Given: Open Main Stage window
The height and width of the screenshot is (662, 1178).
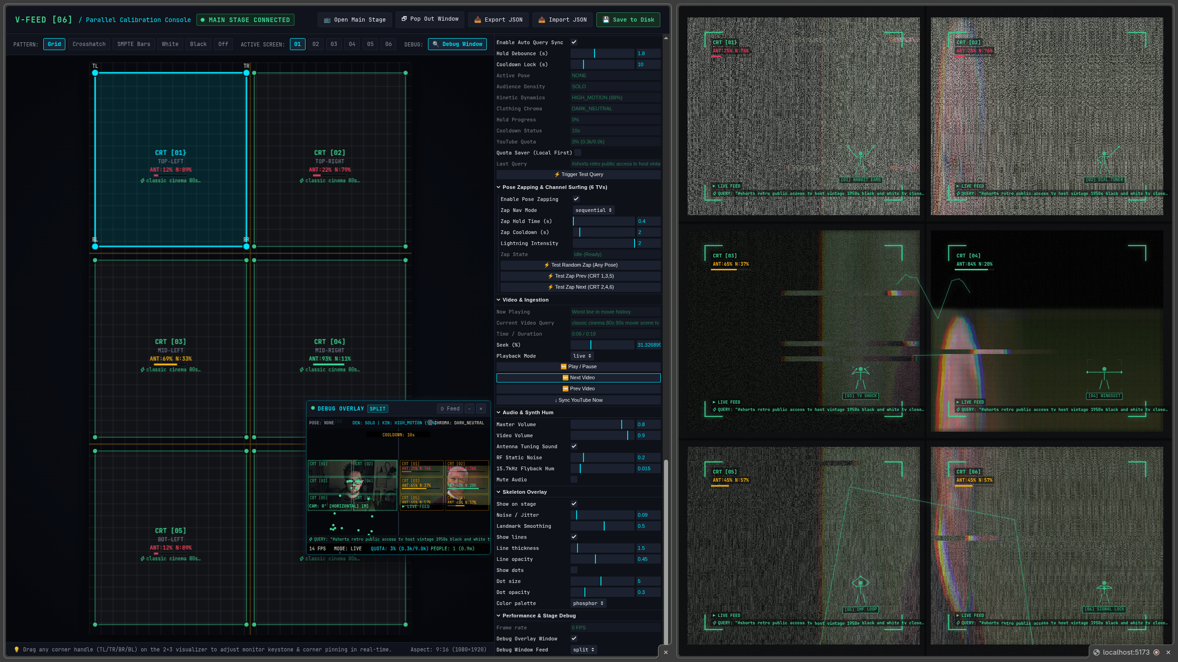Looking at the screenshot, I should (x=354, y=20).
